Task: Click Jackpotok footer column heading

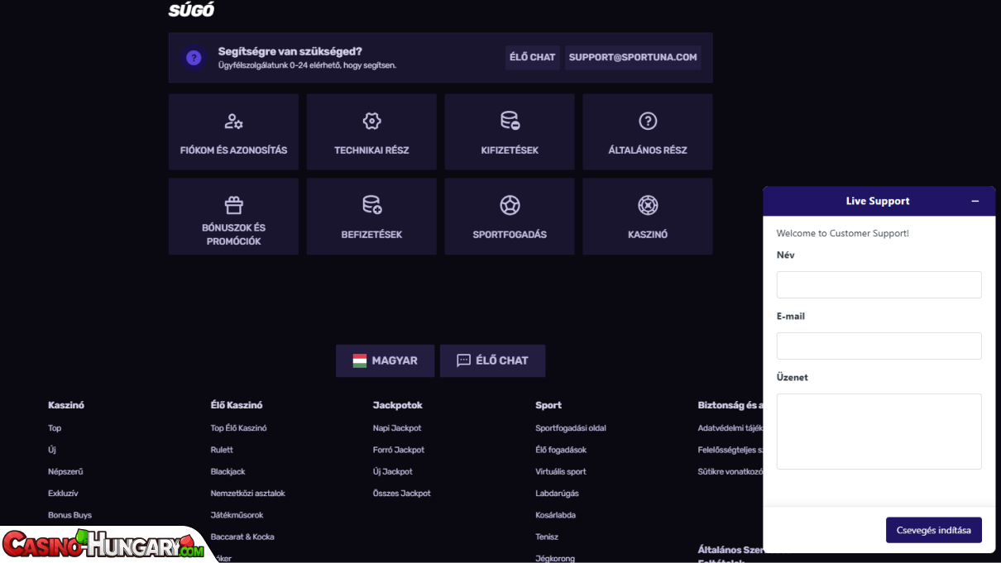Action: point(398,405)
